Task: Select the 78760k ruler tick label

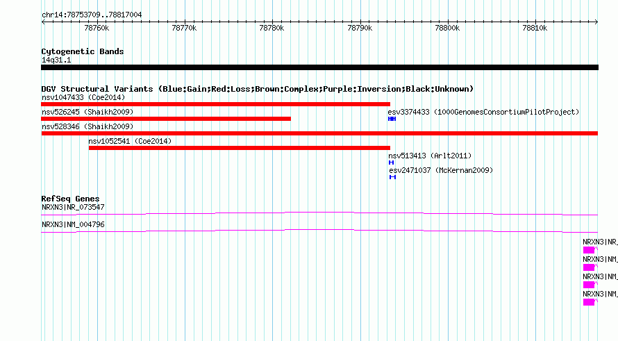Action: [x=97, y=28]
